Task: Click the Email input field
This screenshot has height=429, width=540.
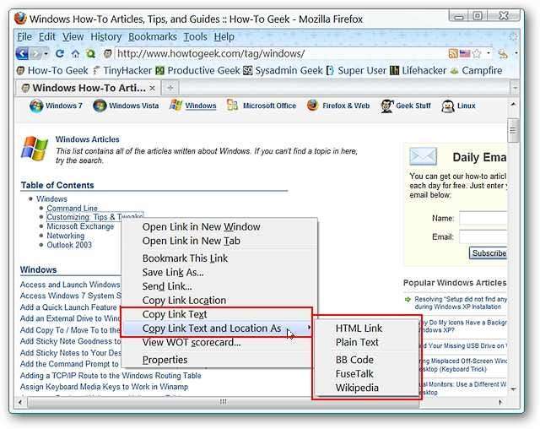Action: tap(483, 237)
